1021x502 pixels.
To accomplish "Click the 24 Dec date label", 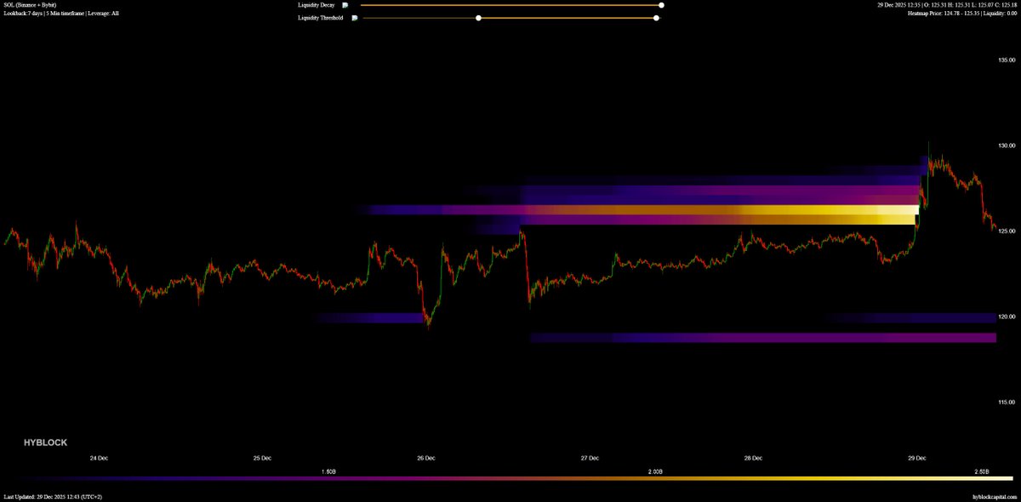I will pos(99,458).
